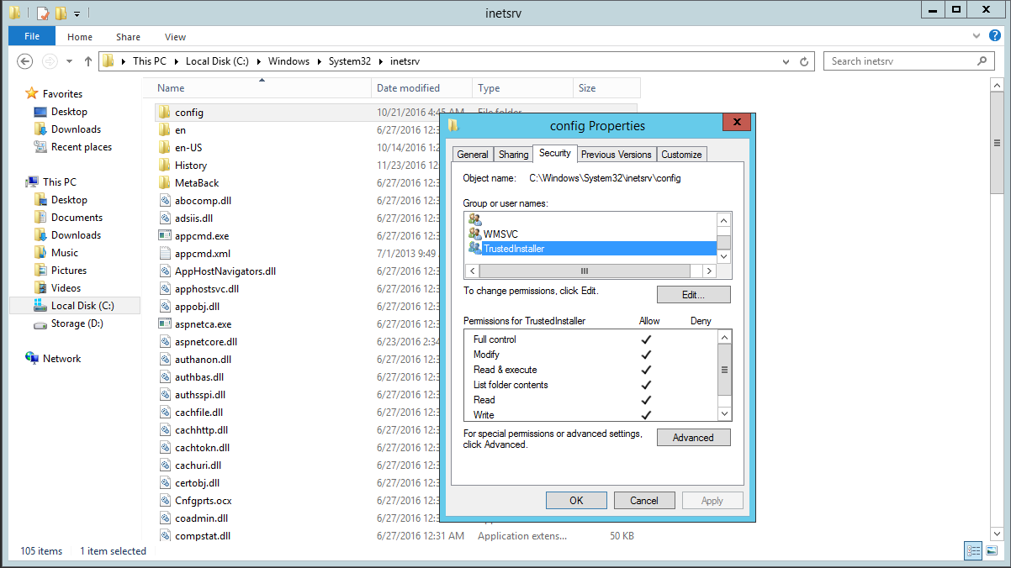The width and height of the screenshot is (1011, 568).
Task: Click the New folder icon in title bar
Action: tap(61, 13)
